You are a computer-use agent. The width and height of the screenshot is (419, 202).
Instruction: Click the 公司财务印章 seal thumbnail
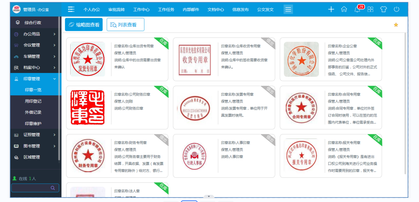88,108
